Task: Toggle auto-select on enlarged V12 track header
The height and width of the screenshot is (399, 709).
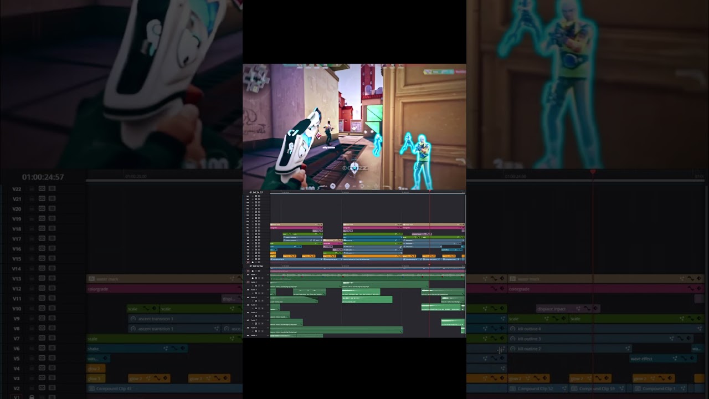Action: [42, 289]
